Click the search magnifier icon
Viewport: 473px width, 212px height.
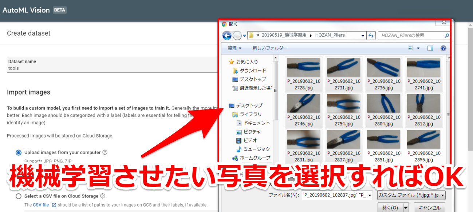(x=447, y=35)
